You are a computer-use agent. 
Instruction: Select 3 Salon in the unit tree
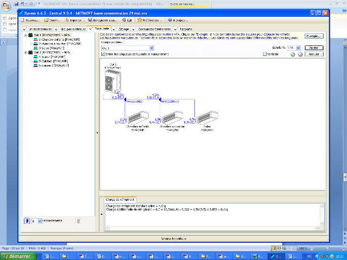(50, 47)
